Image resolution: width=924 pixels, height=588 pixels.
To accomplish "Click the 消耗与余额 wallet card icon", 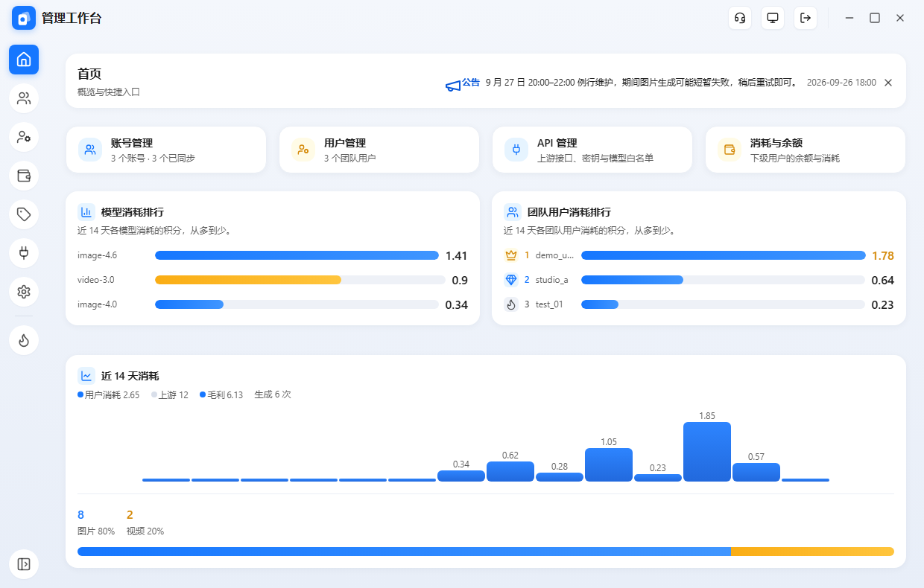I will (730, 150).
